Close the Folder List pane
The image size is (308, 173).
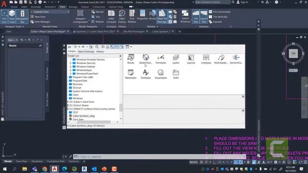tap(120, 56)
